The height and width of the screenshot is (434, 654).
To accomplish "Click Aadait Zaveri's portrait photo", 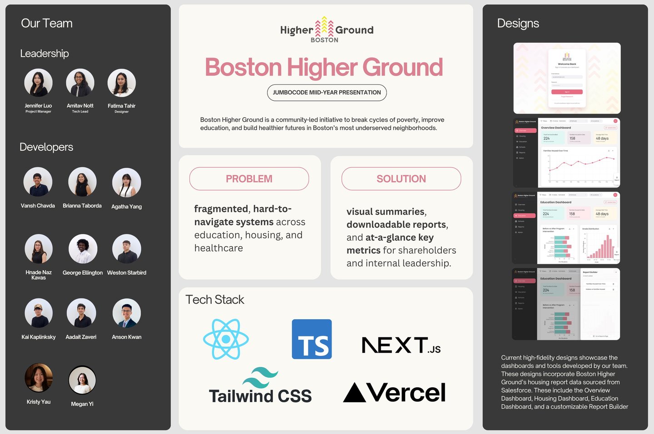I will tap(81, 313).
